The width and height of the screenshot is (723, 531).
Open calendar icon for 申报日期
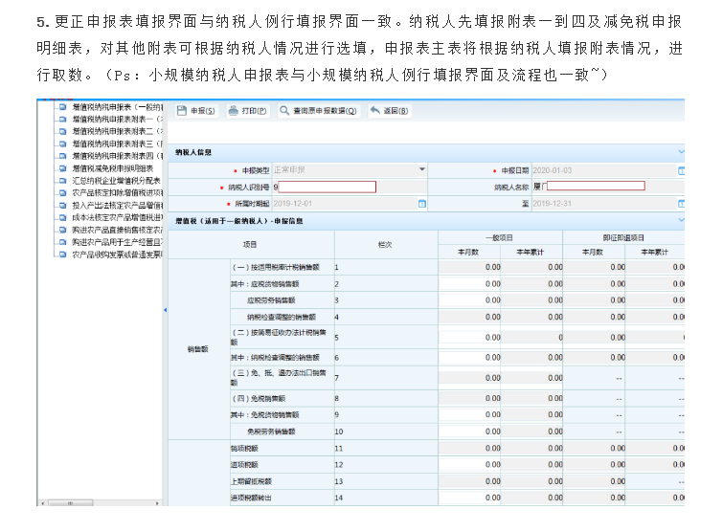click(x=681, y=171)
